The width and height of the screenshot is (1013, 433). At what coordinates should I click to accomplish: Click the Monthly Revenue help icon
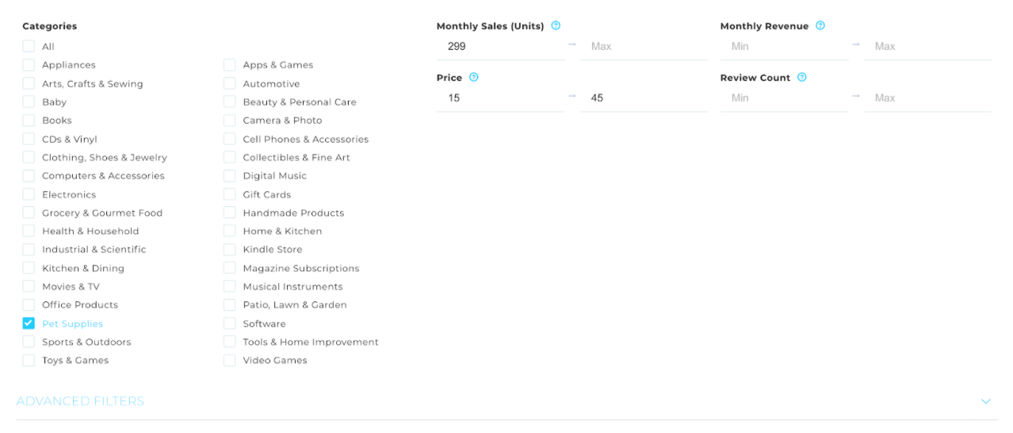click(x=820, y=25)
